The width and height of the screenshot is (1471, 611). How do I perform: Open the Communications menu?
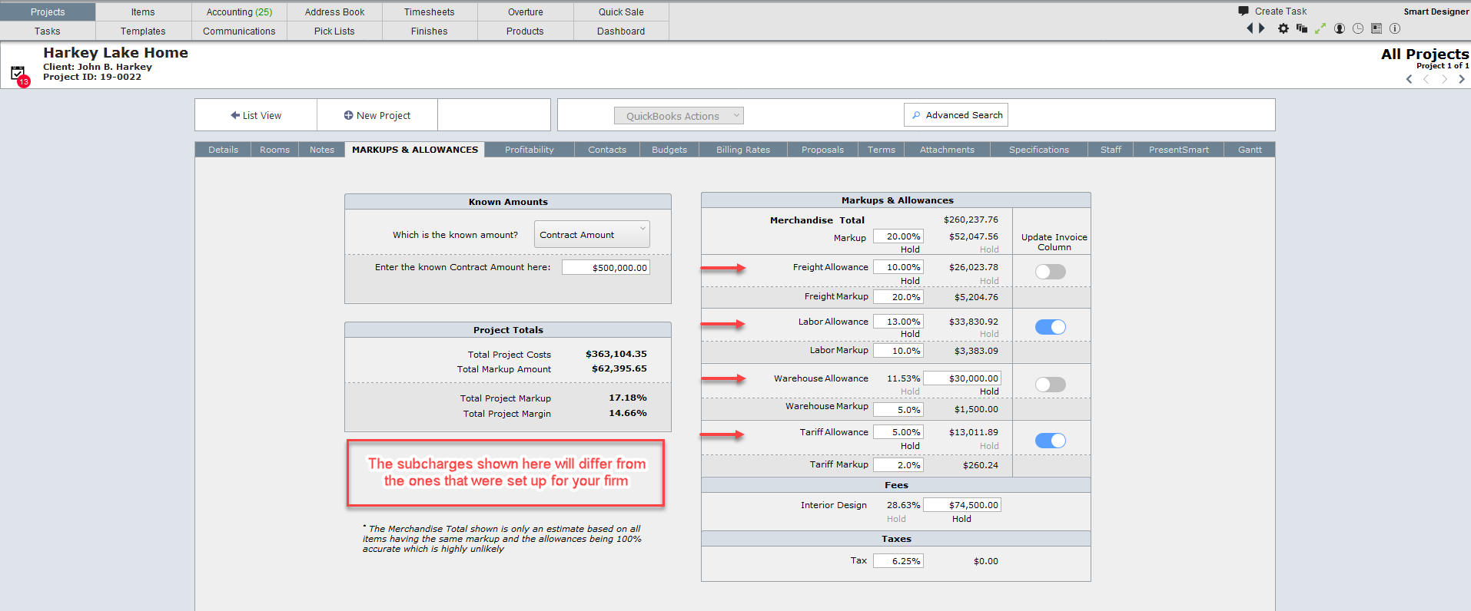point(239,31)
